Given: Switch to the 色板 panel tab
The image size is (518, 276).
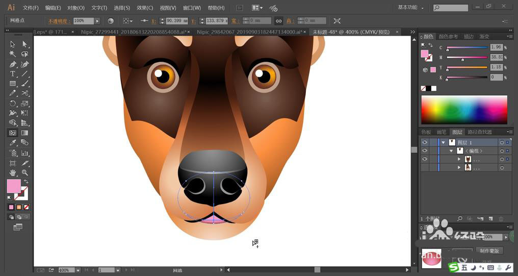Looking at the screenshot, I should [426, 132].
